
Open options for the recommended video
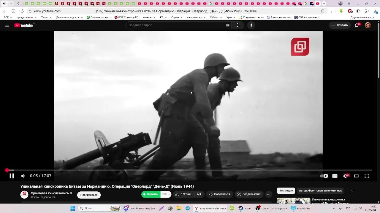[355, 200]
